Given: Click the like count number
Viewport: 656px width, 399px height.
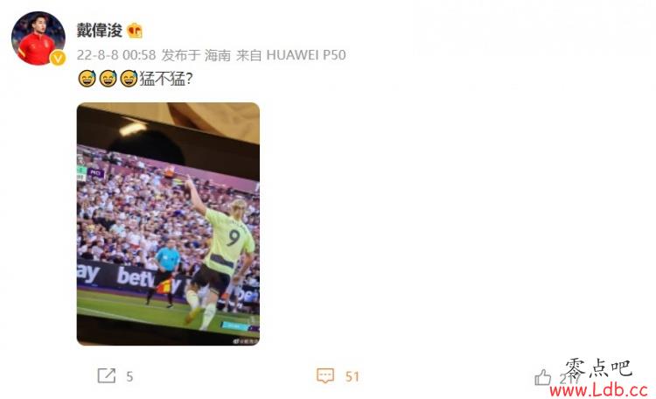Looking at the screenshot, I should pyautogui.click(x=569, y=379).
